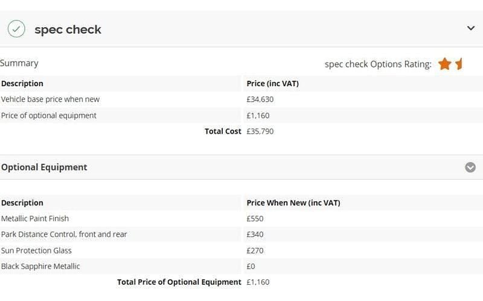Viewport: 483px width, 301px height.
Task: Click the full orange star rating icon
Action: point(445,64)
